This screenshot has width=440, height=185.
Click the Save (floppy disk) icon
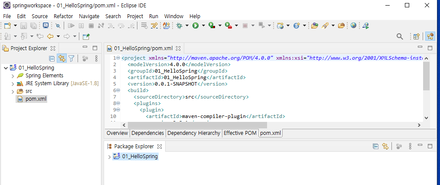[23, 26]
